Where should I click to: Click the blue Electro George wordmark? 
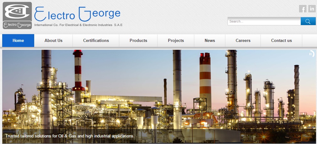[x=78, y=14]
